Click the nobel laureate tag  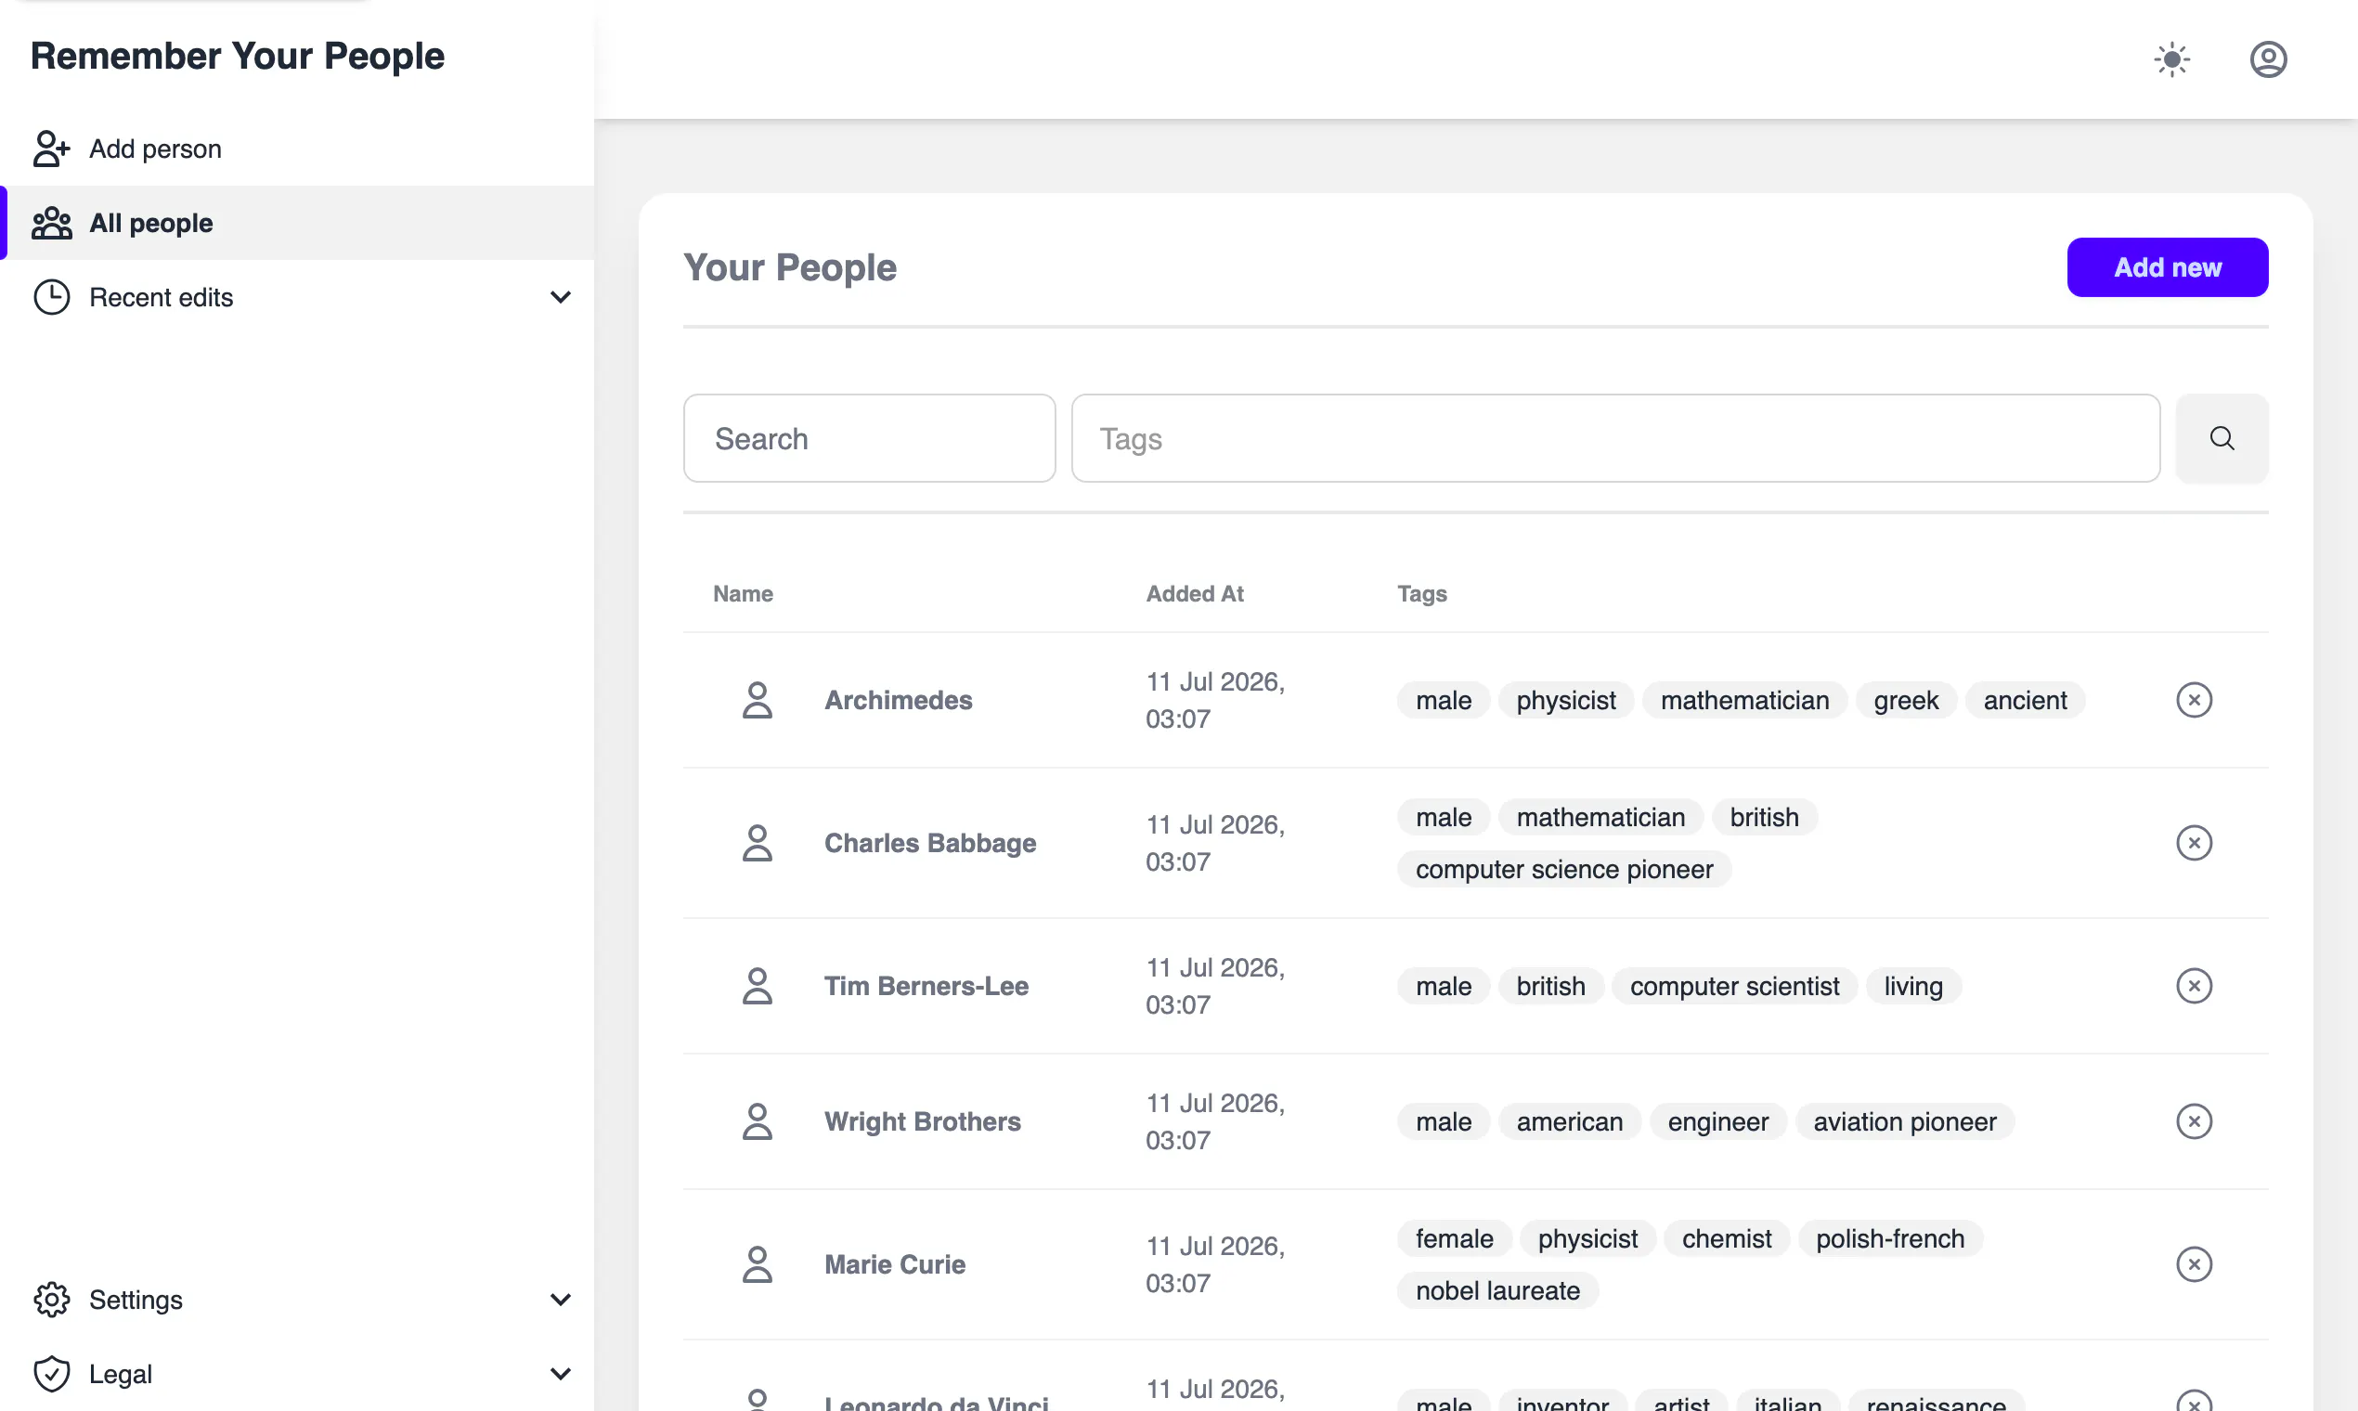pos(1496,1290)
